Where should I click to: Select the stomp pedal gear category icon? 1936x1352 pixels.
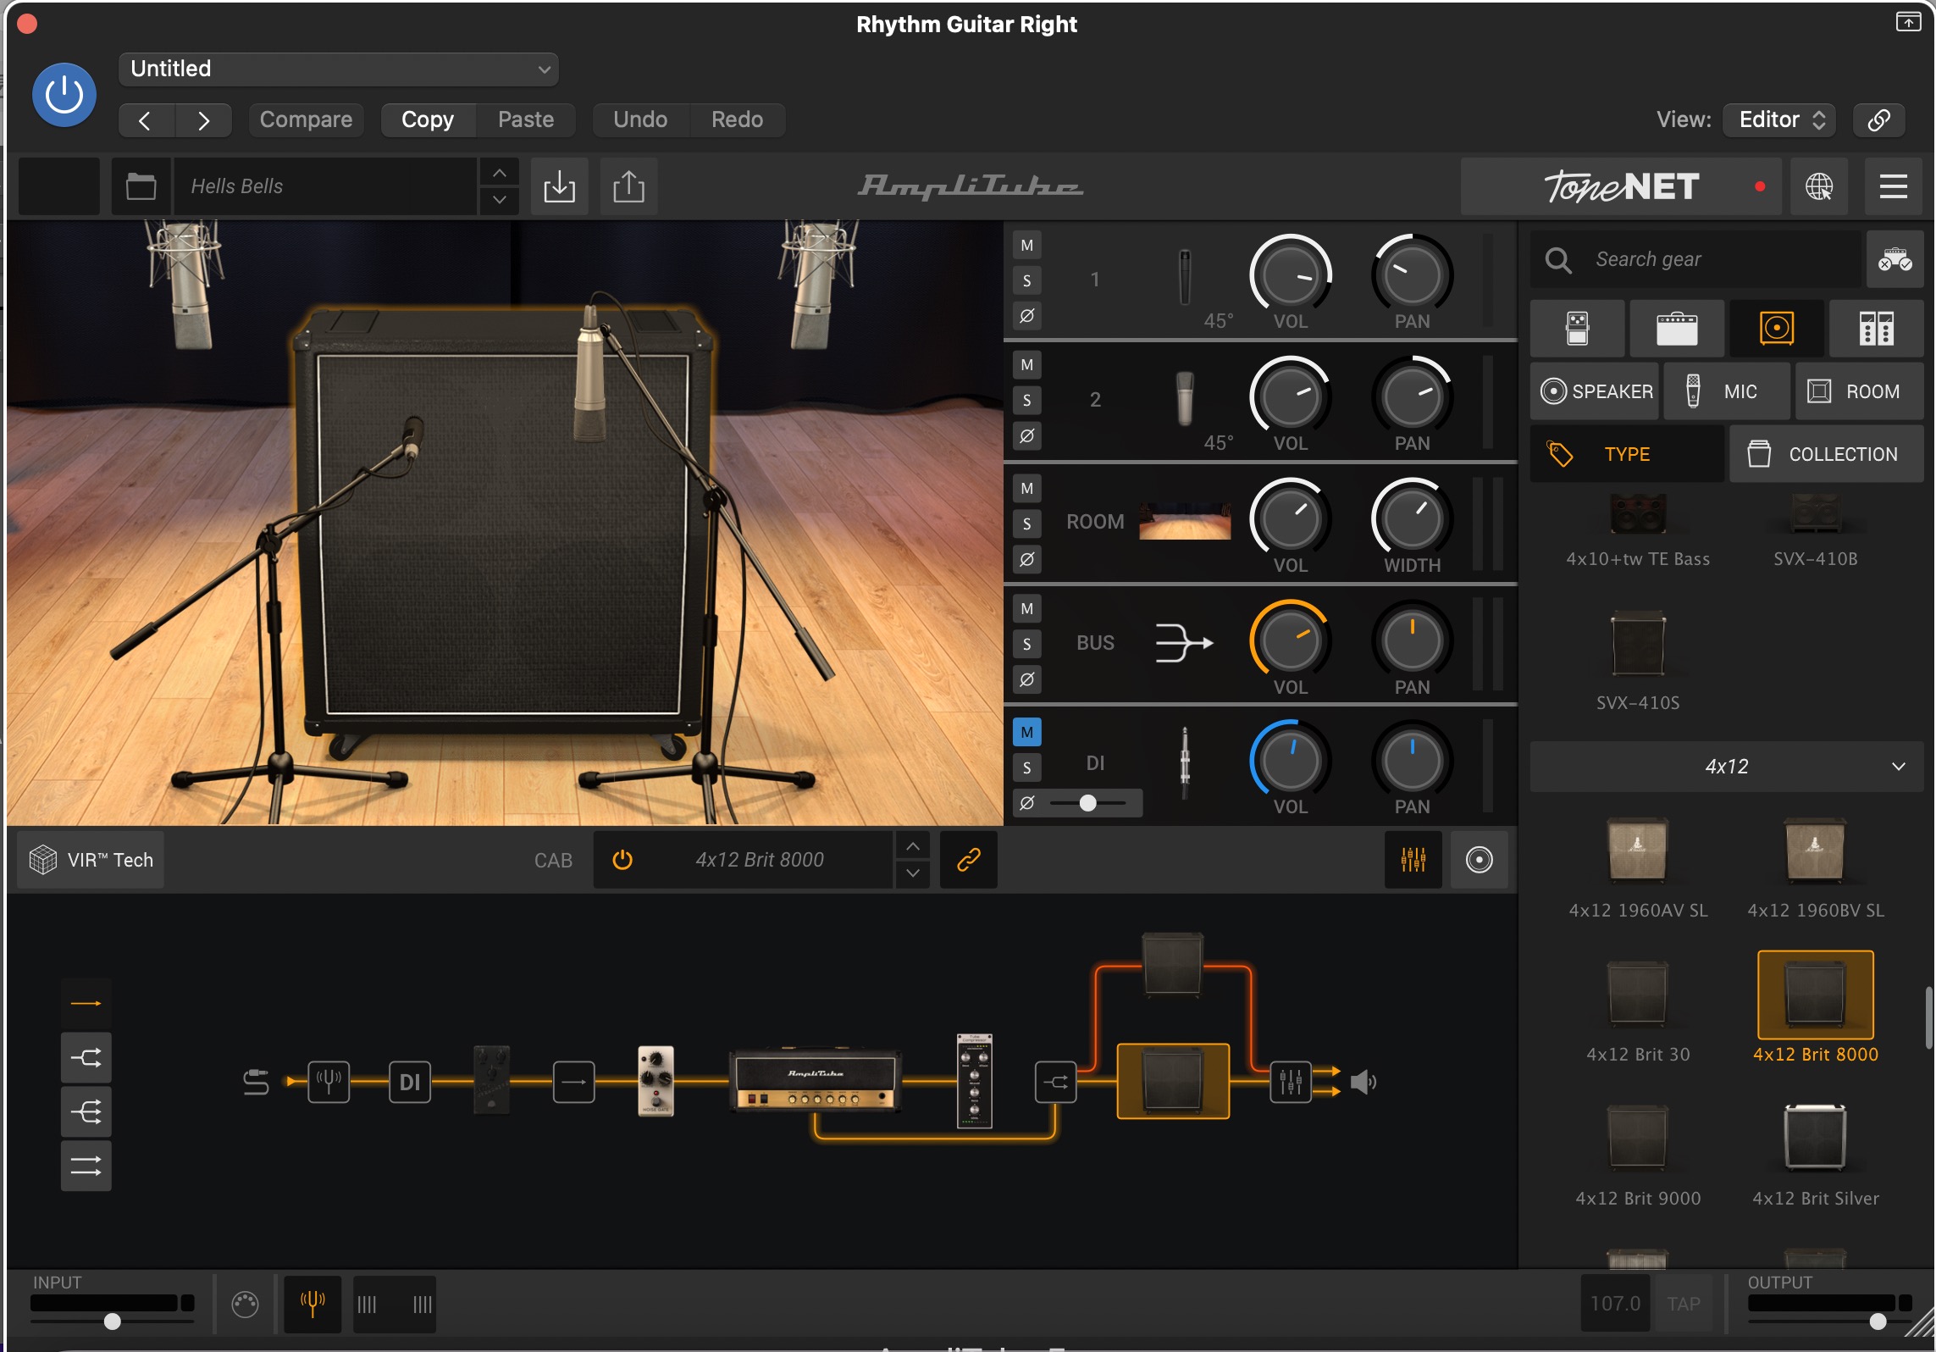pos(1577,329)
